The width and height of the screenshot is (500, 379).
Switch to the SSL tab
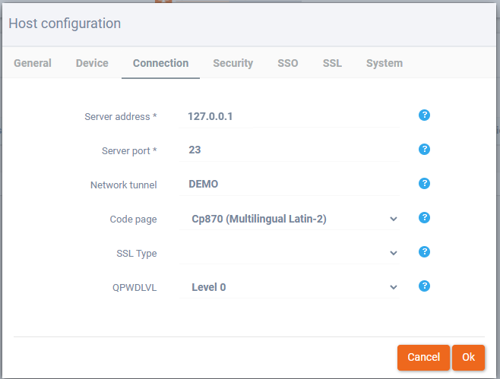pos(332,63)
